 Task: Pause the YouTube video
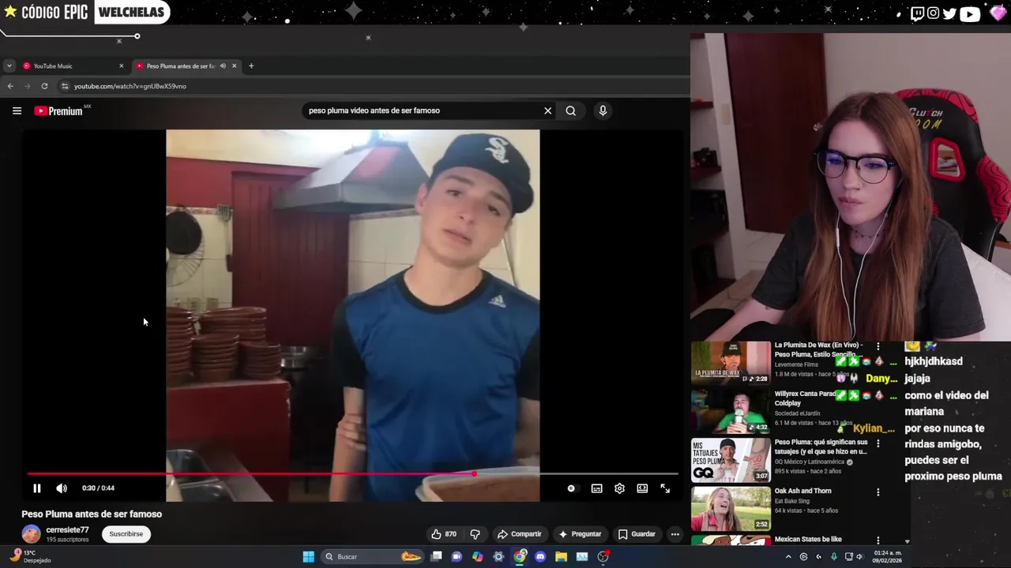[36, 488]
